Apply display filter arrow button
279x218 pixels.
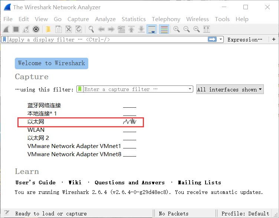(212, 39)
